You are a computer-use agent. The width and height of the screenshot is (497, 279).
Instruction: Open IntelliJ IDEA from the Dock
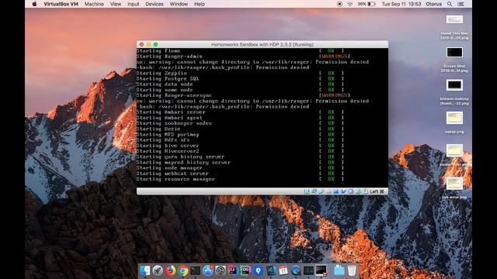tap(233, 270)
